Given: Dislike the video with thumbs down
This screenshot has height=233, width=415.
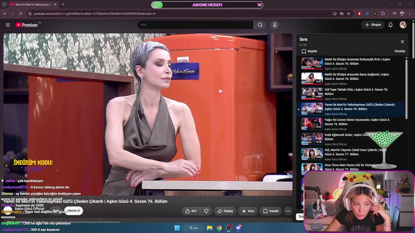Looking at the screenshot, I should tap(206, 211).
